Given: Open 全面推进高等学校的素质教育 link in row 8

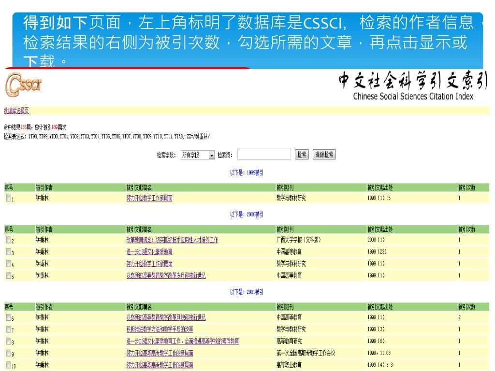Looking at the screenshot, I should click(182, 342).
